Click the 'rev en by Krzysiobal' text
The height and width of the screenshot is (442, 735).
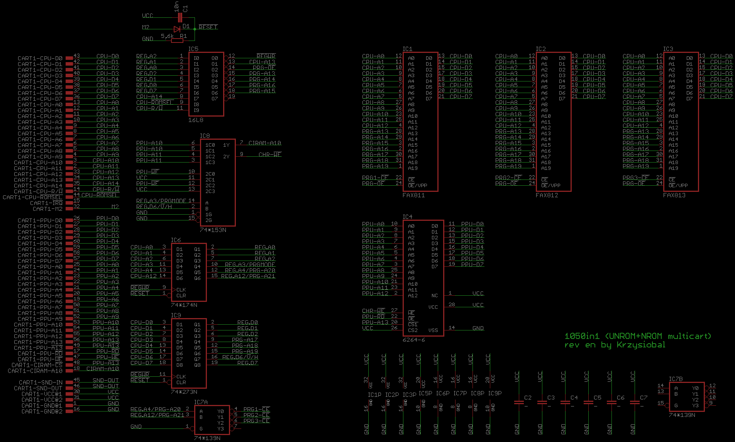[615, 345]
